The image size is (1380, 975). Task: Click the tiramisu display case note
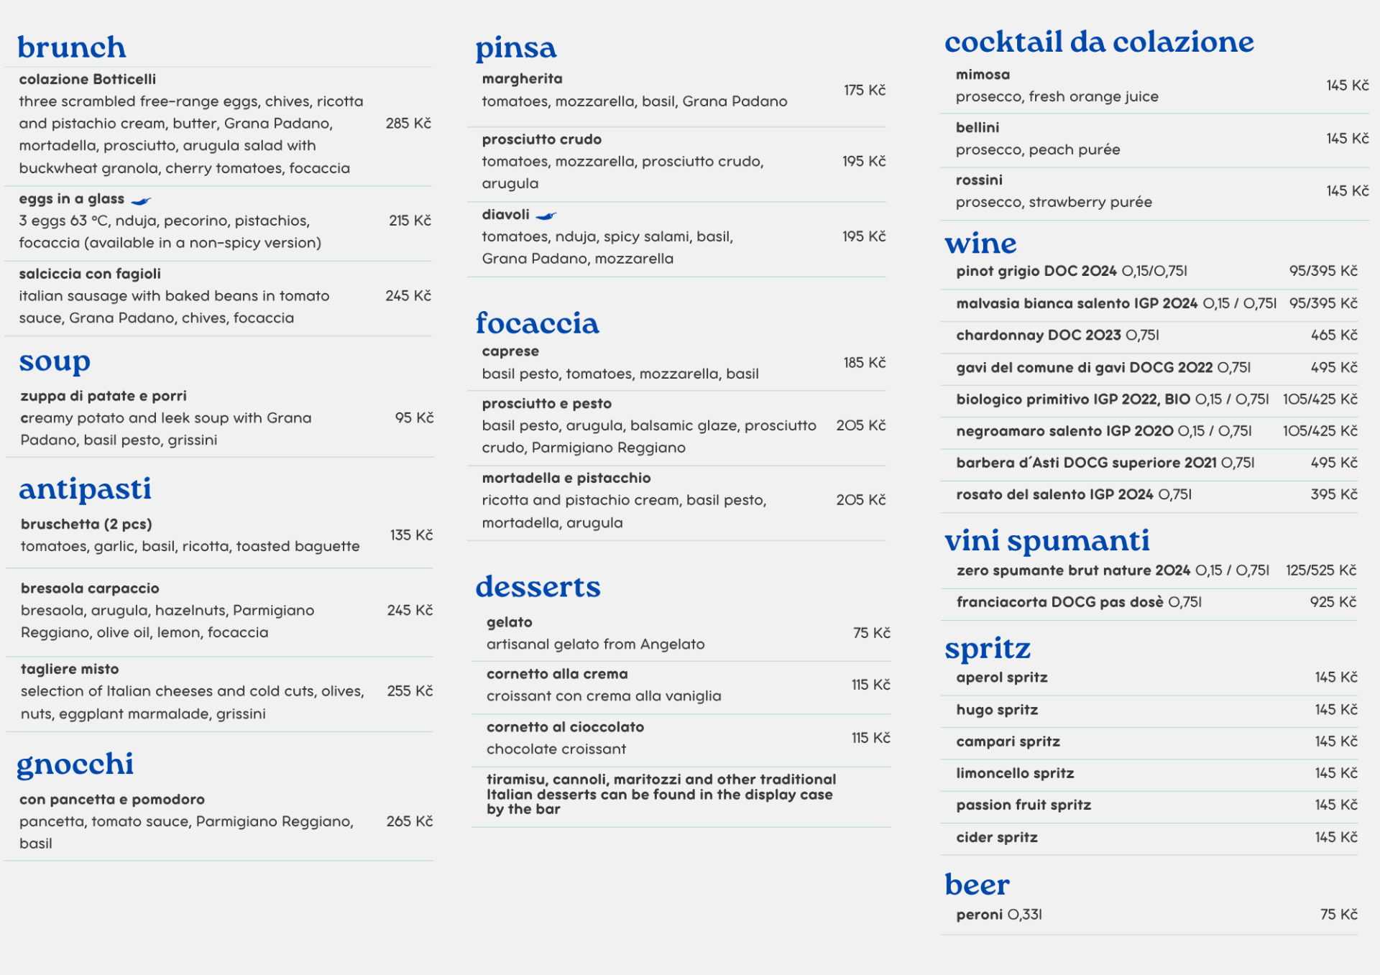click(661, 794)
